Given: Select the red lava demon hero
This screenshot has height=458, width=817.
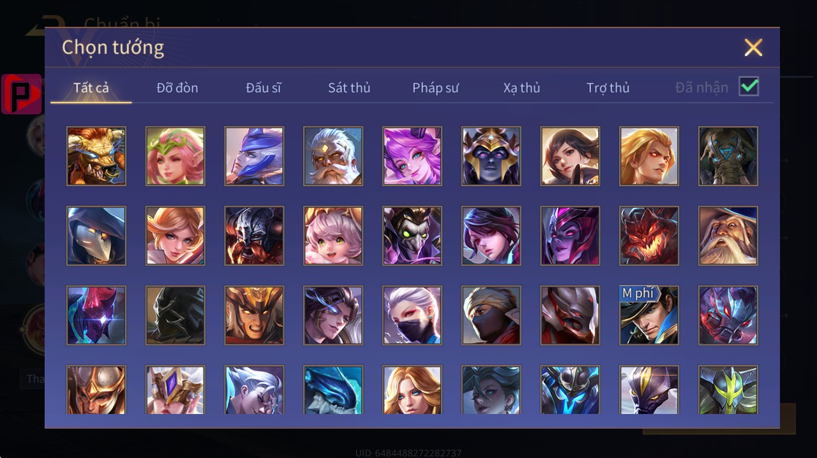Looking at the screenshot, I should (649, 236).
